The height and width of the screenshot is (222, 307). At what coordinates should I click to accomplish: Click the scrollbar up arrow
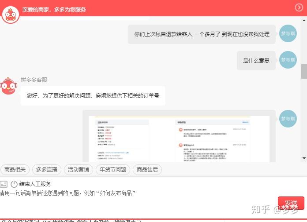304,20
